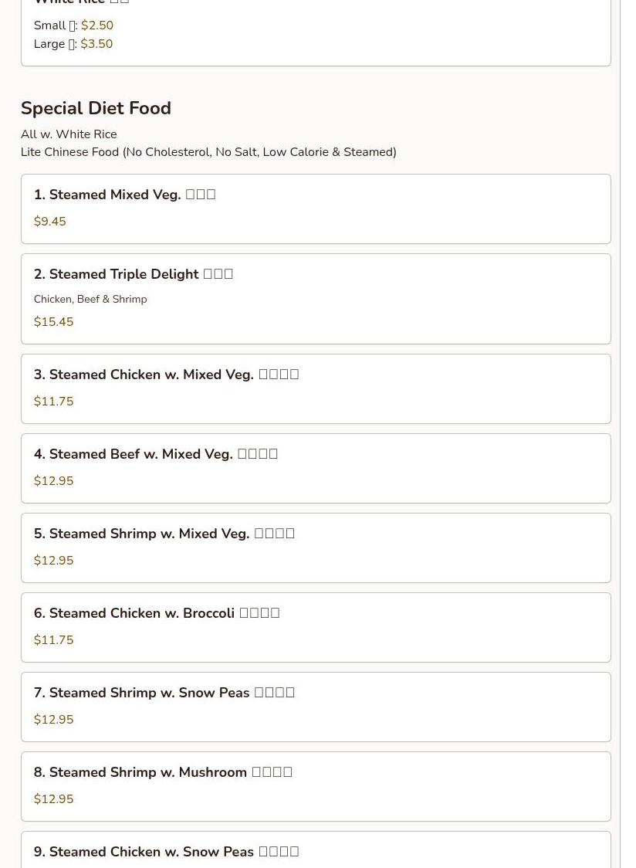Click the Chicken, Beef & Shrimp description
636x868 pixels.
(90, 299)
